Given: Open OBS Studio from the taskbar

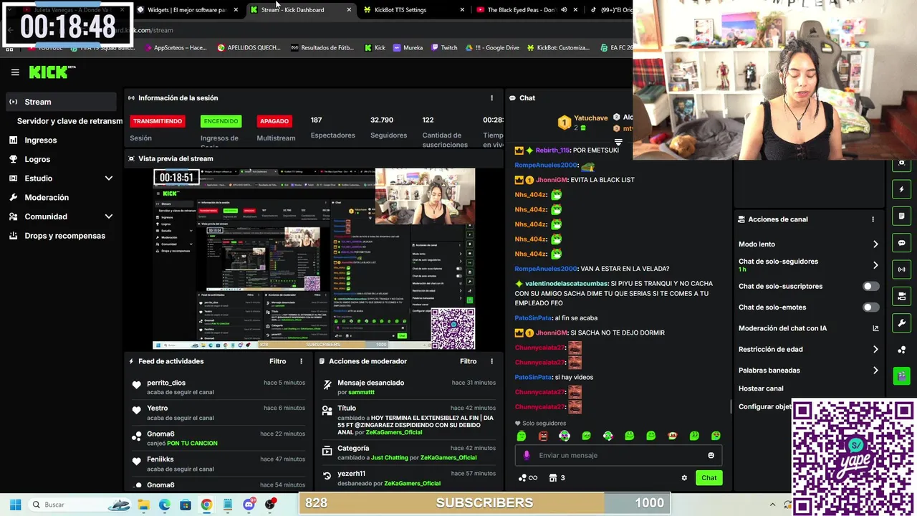Looking at the screenshot, I should click(270, 505).
